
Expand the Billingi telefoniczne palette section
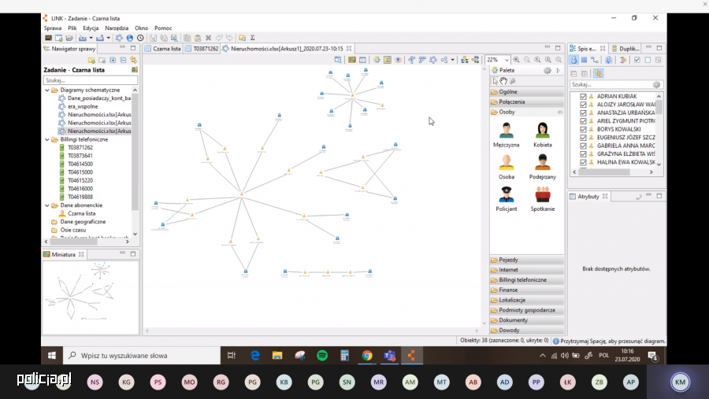tap(527, 280)
